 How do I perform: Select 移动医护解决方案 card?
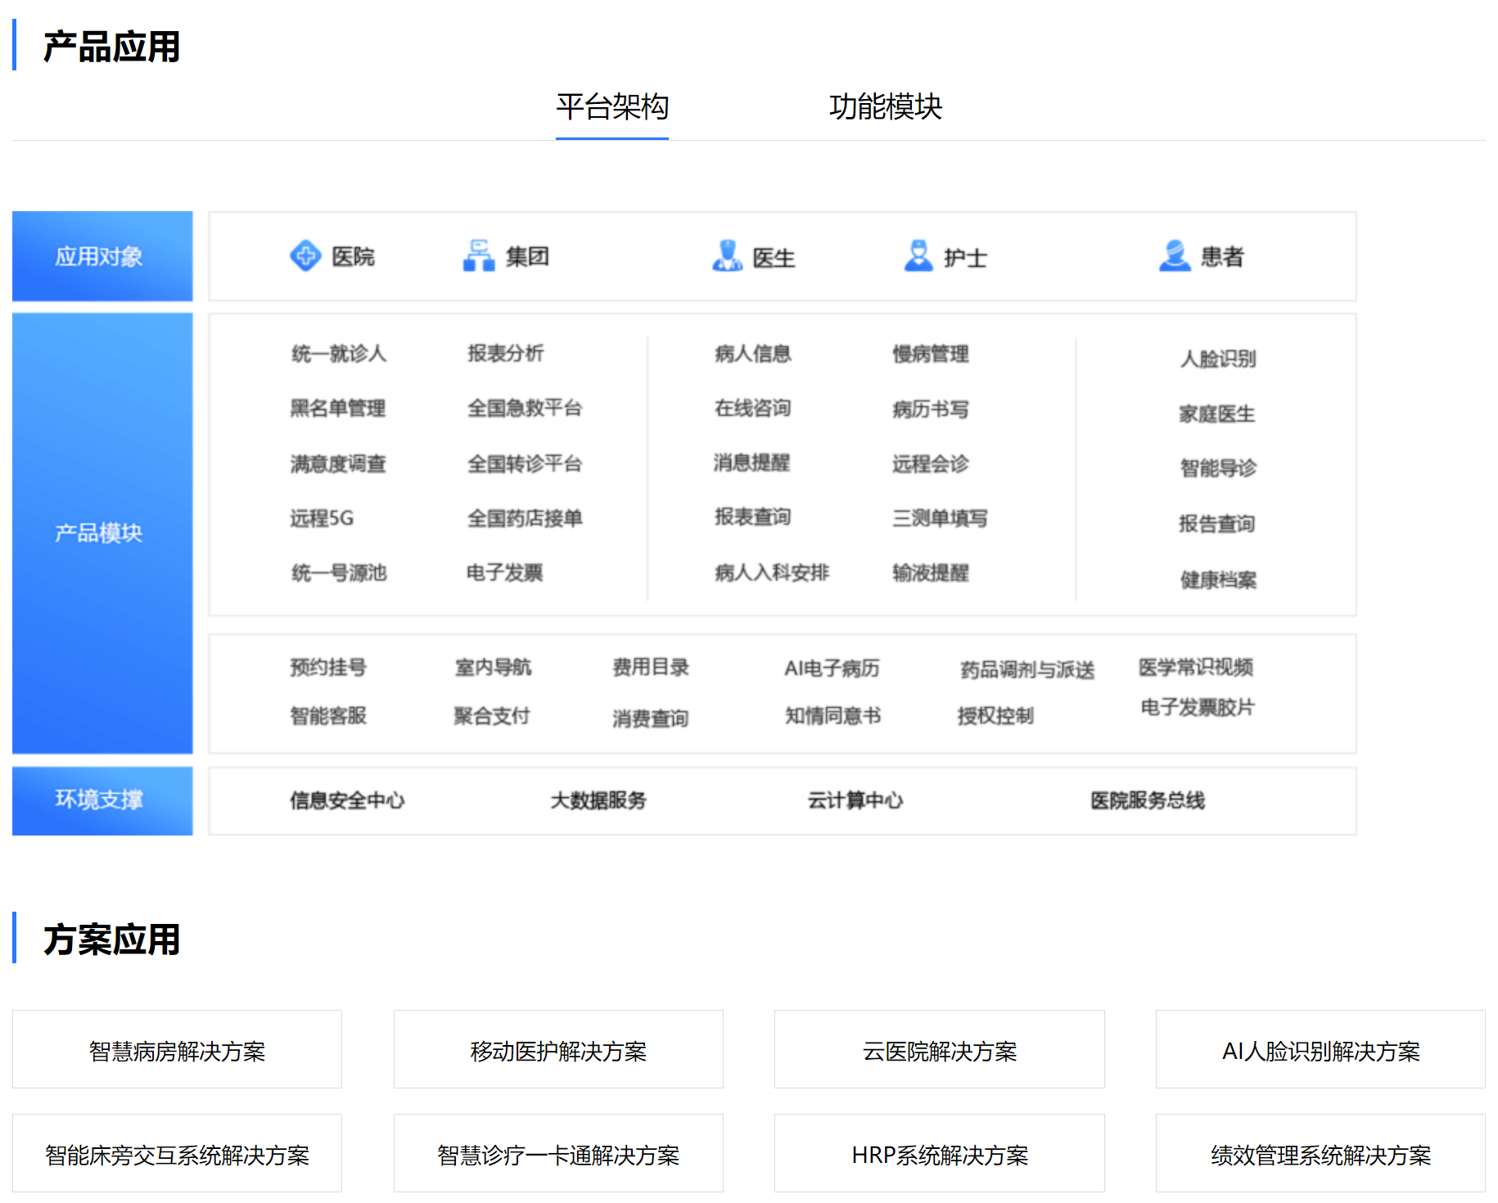click(x=558, y=1050)
